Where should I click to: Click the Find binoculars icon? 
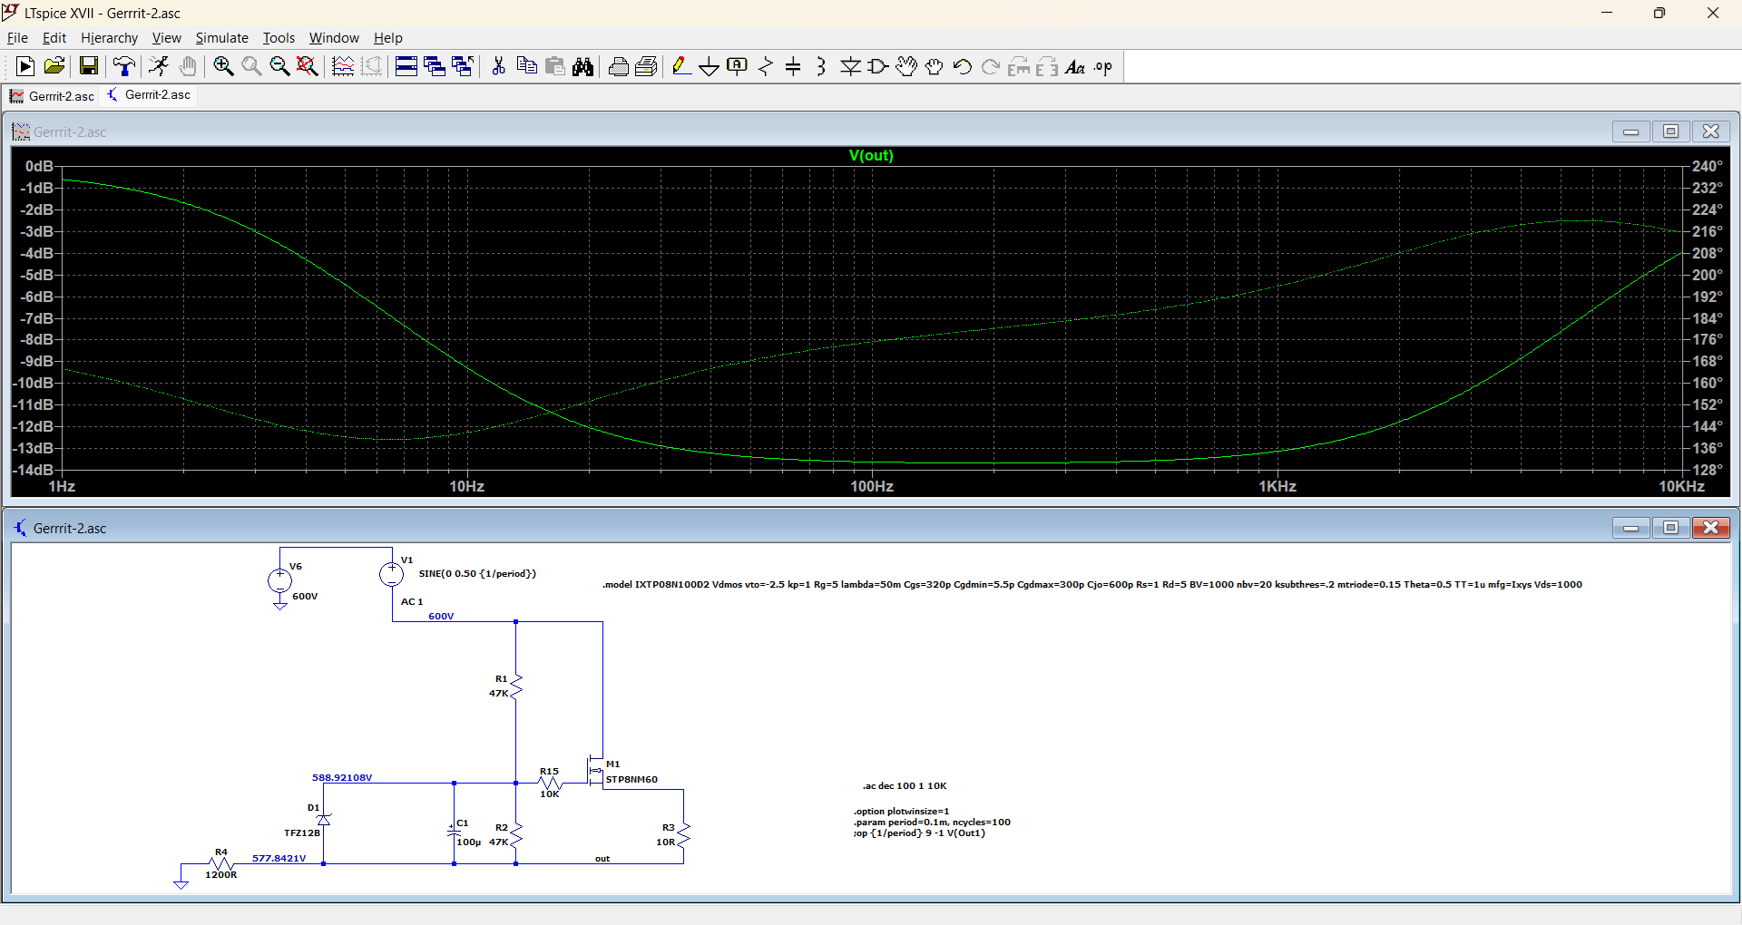click(x=582, y=66)
